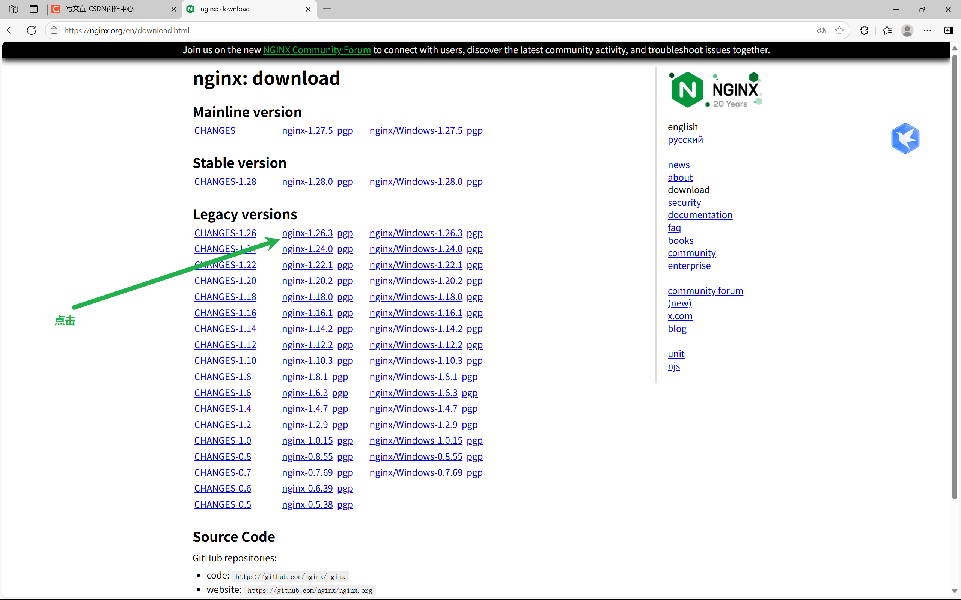961x600 pixels.
Task: Download nginx/Windows-1.27.5 package
Action: (x=416, y=130)
